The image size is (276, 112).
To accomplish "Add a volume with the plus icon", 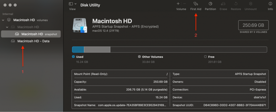I will coord(178,4).
